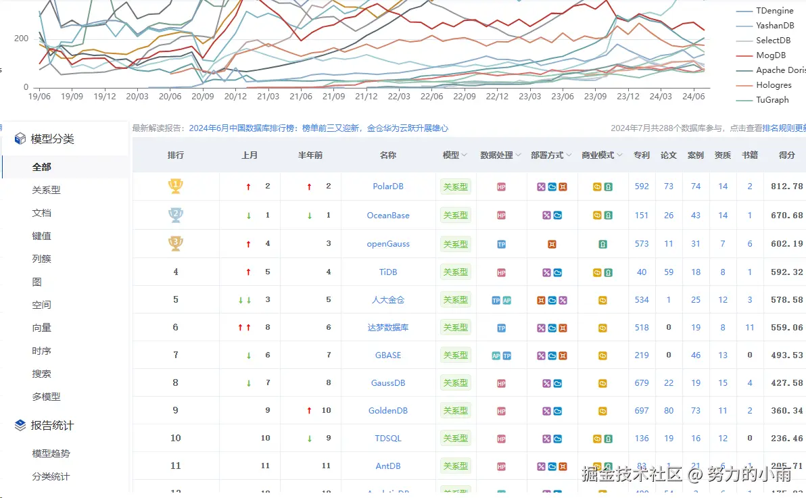
Task: Open the openGauss database link
Action: click(388, 244)
